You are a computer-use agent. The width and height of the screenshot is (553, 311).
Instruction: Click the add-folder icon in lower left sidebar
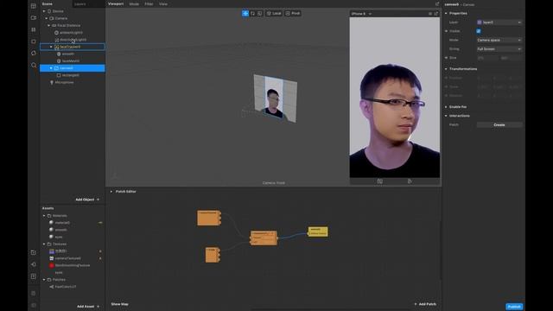(34, 252)
